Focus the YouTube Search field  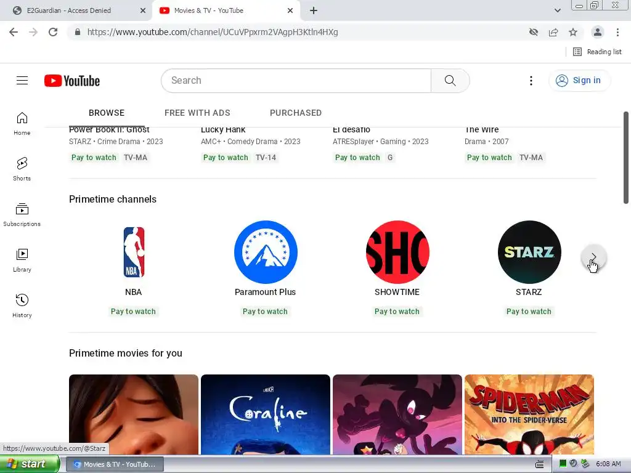point(296,81)
